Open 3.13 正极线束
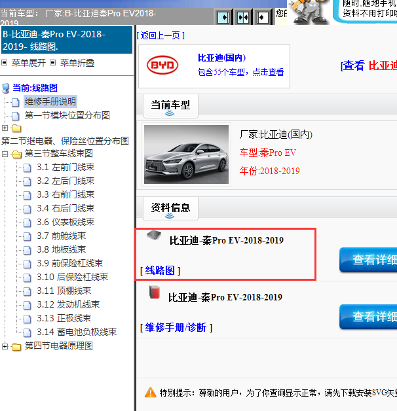This screenshot has width=397, height=411. click(x=64, y=318)
